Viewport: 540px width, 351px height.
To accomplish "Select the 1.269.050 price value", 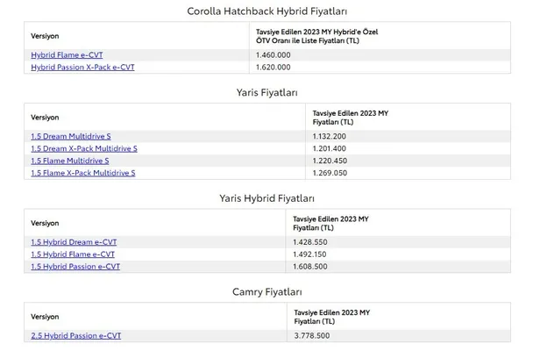I will click(x=330, y=173).
